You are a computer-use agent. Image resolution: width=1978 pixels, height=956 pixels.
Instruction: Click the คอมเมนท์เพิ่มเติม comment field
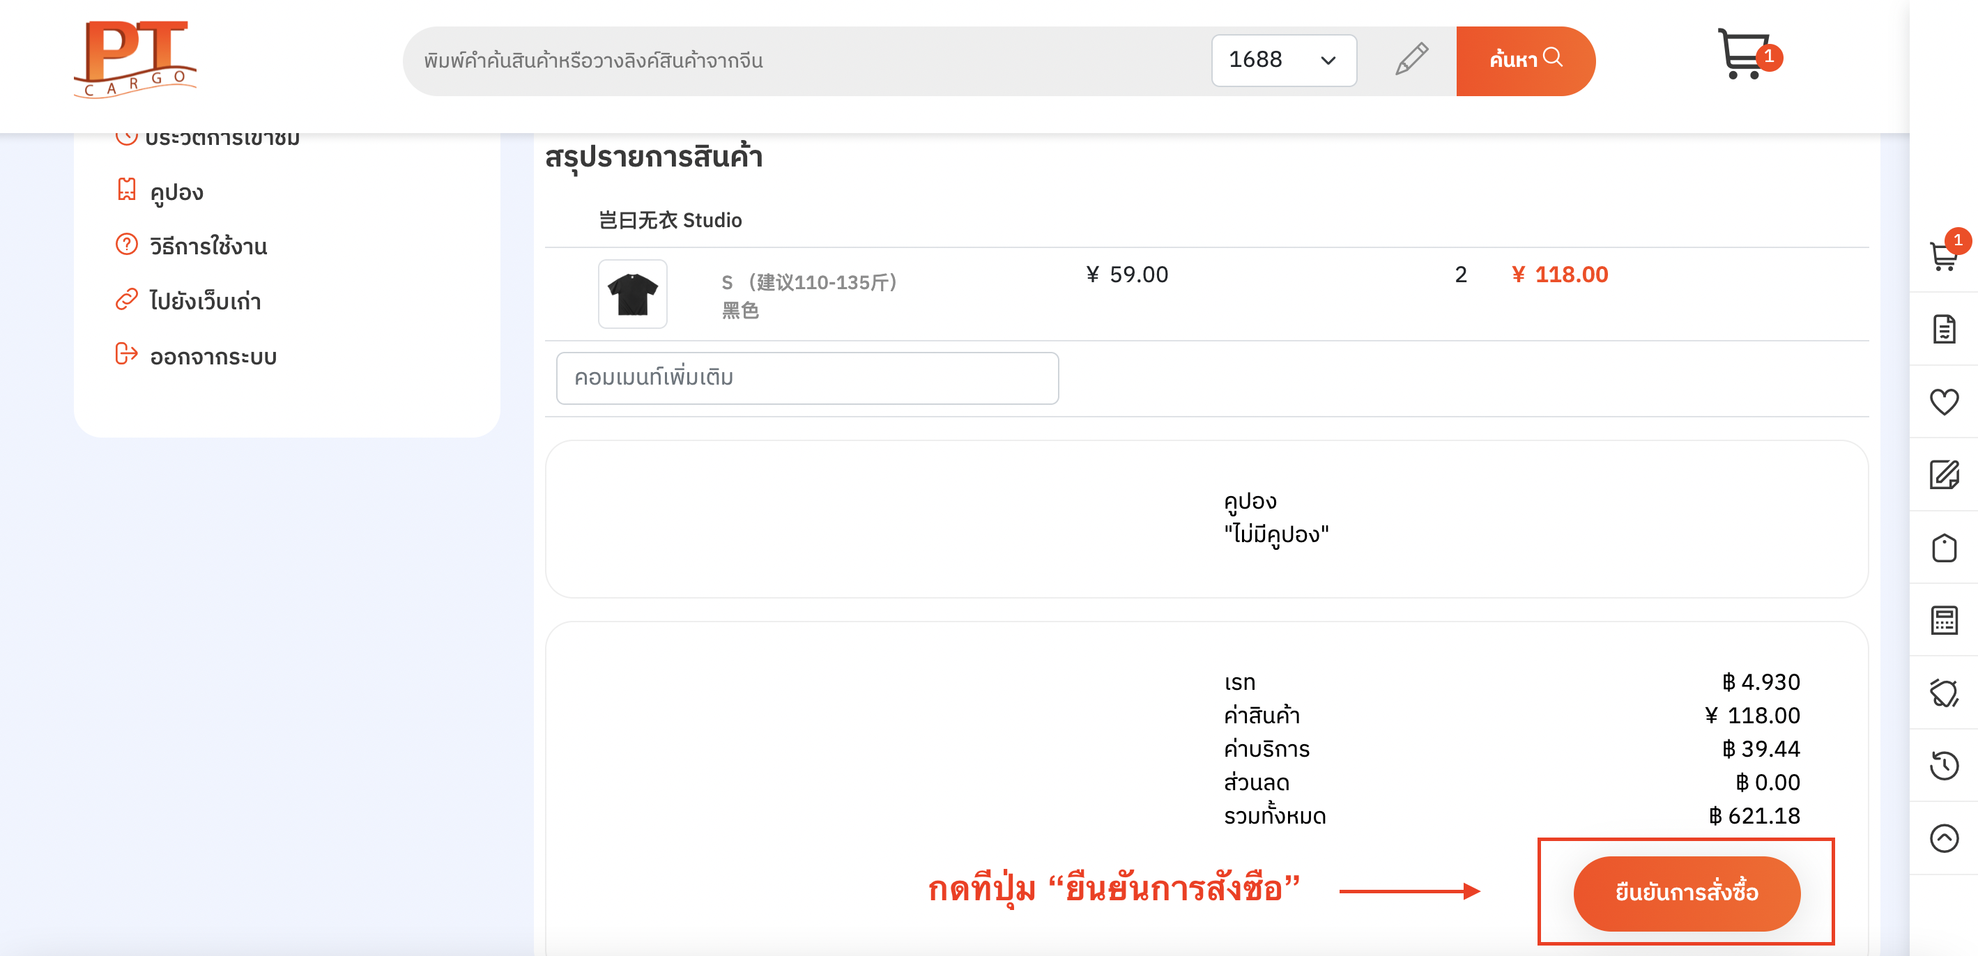pos(807,378)
